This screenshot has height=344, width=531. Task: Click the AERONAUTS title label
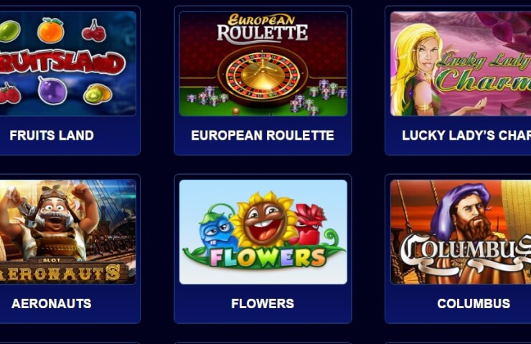[52, 303]
